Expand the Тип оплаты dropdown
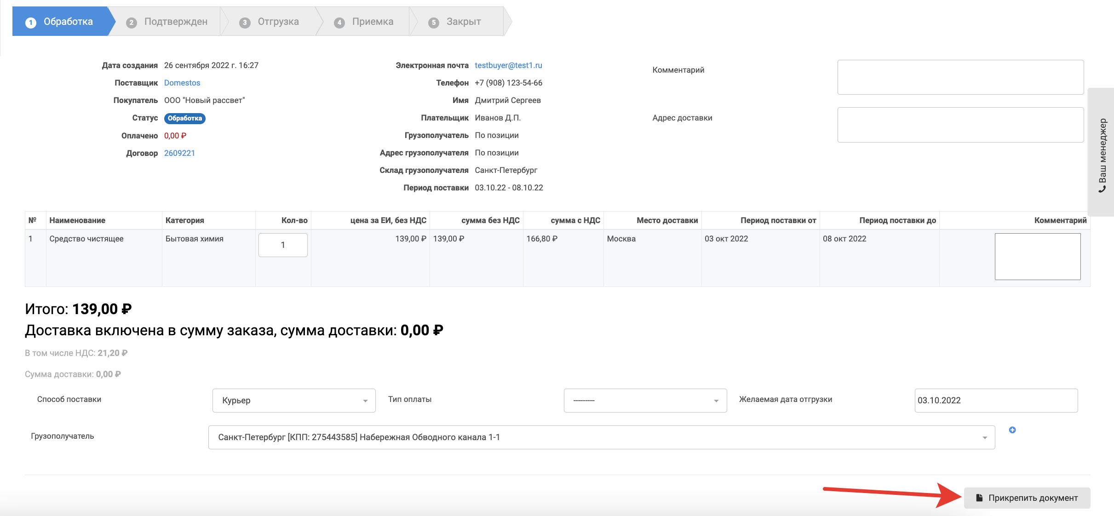This screenshot has height=516, width=1114. [645, 401]
